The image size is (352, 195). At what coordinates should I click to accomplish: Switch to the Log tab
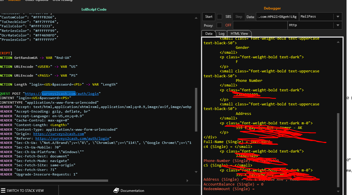[x=221, y=34]
